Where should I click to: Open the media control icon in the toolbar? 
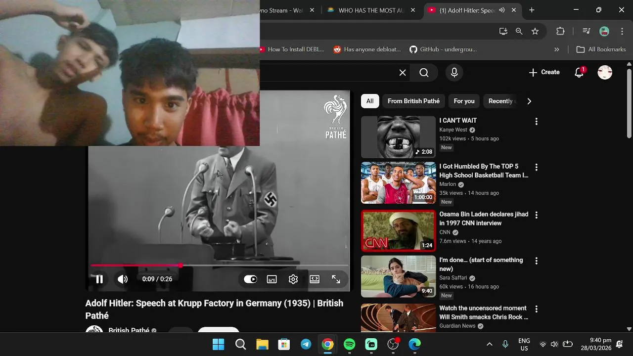click(x=587, y=31)
